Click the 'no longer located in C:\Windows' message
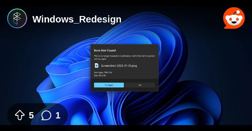Image resolution: width=252 pixels, height=131 pixels. coord(124,57)
